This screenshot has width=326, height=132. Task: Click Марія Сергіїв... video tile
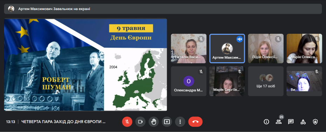coord(227,81)
